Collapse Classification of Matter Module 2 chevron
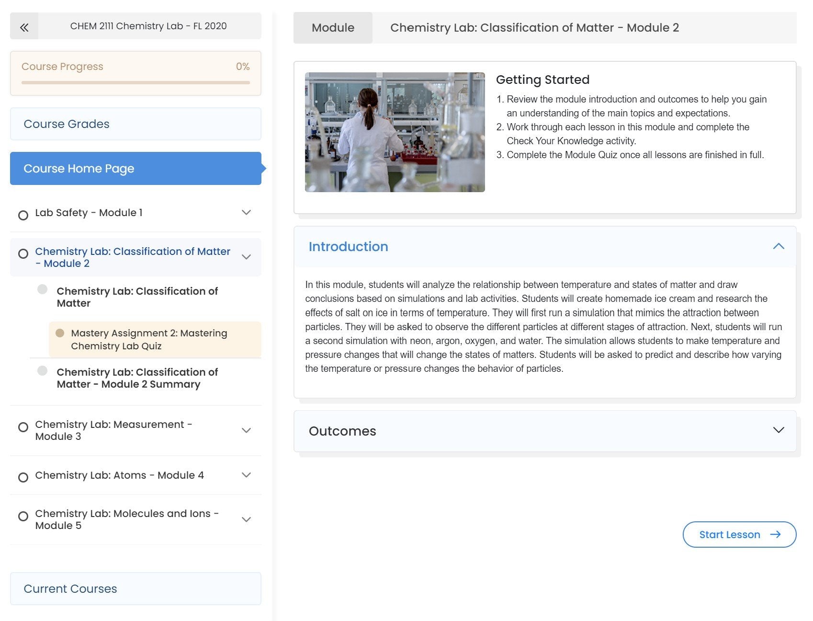The height and width of the screenshot is (621, 813). point(246,257)
